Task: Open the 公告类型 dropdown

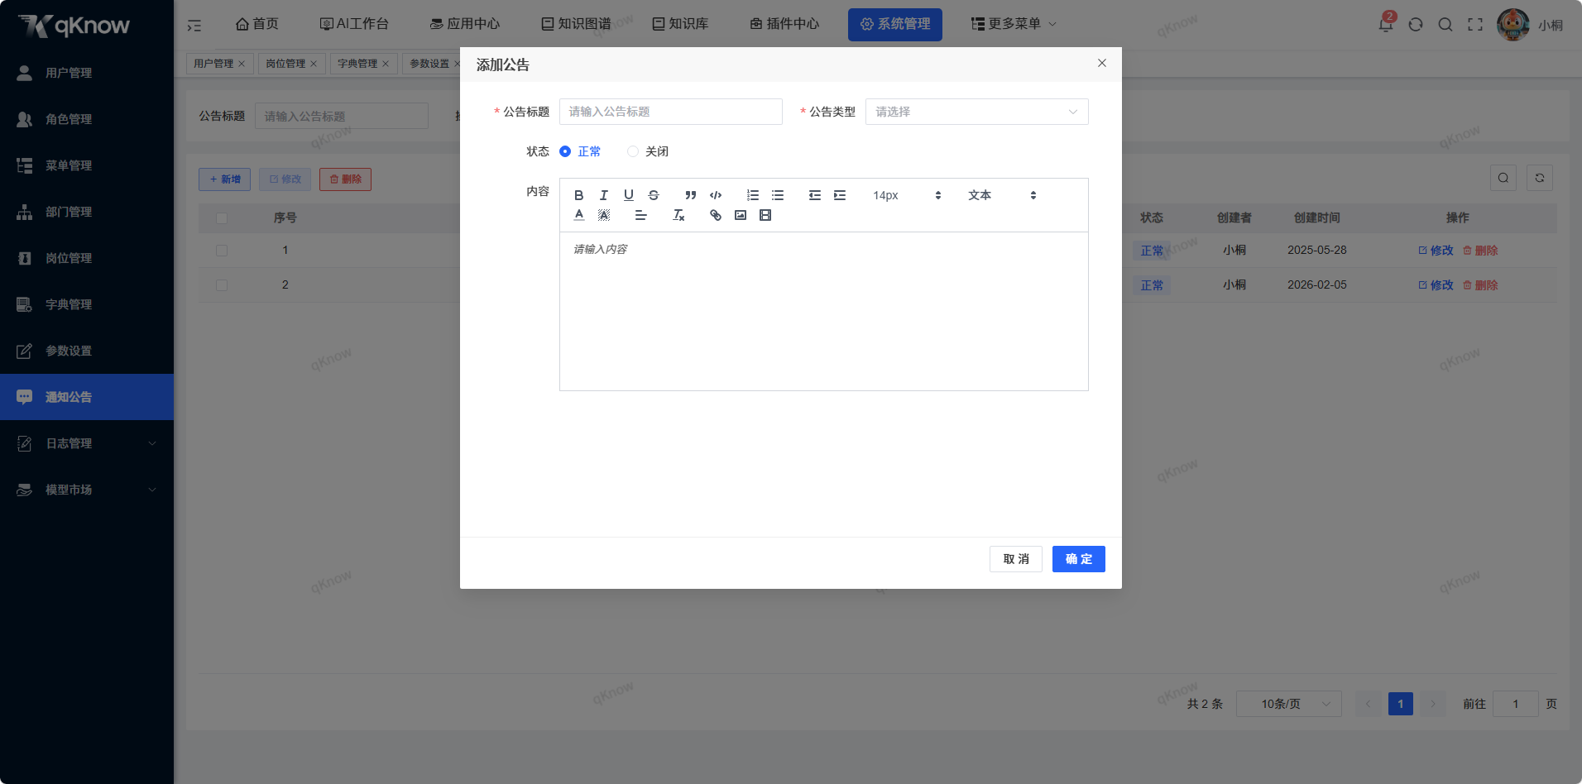Action: (x=977, y=112)
